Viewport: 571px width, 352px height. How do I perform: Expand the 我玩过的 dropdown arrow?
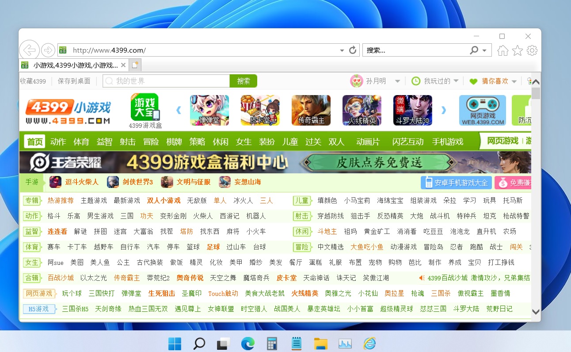coord(456,81)
